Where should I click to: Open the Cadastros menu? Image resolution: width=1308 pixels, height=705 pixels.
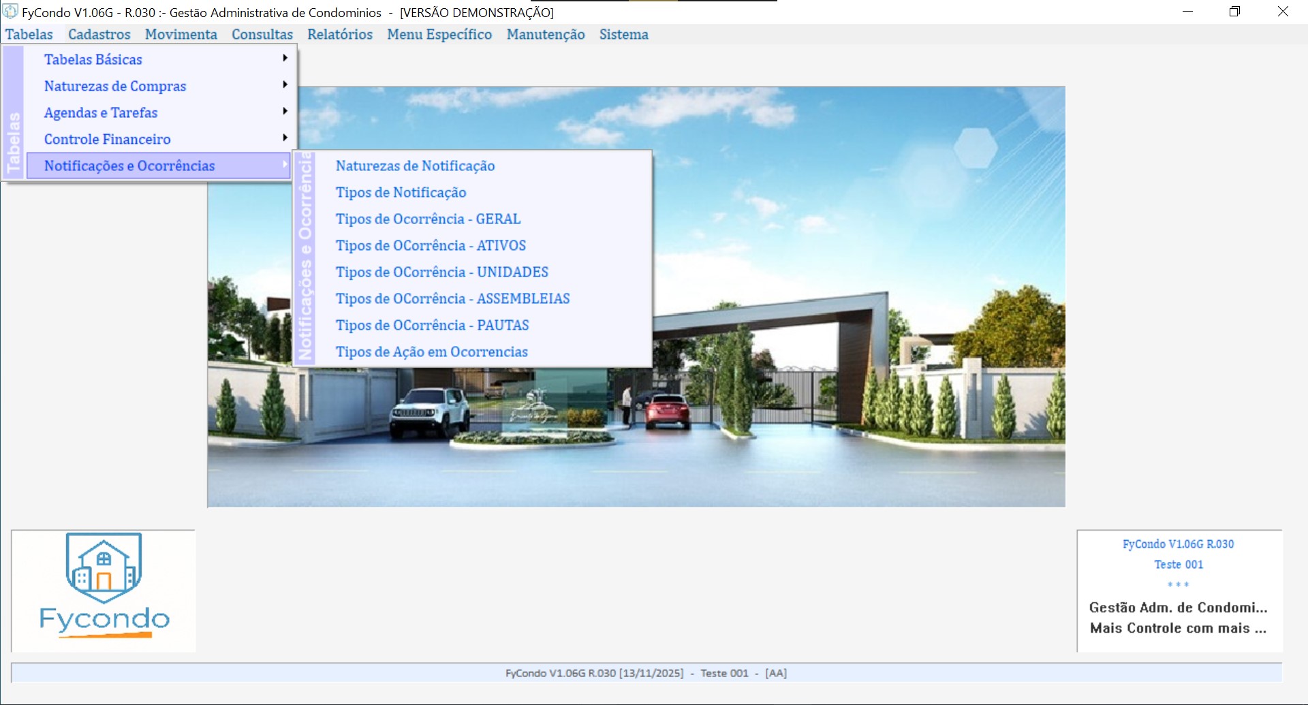click(99, 34)
